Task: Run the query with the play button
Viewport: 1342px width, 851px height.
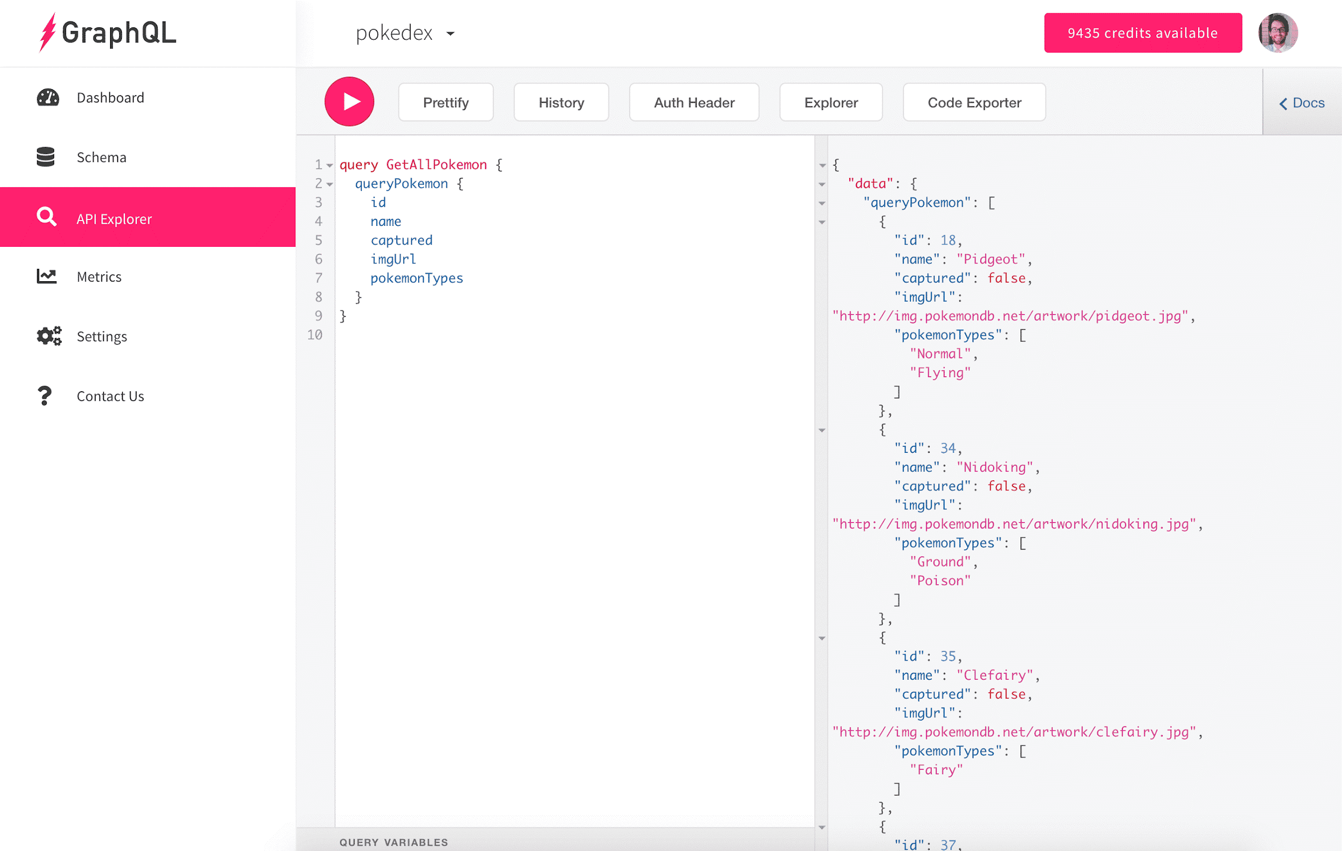Action: click(349, 102)
